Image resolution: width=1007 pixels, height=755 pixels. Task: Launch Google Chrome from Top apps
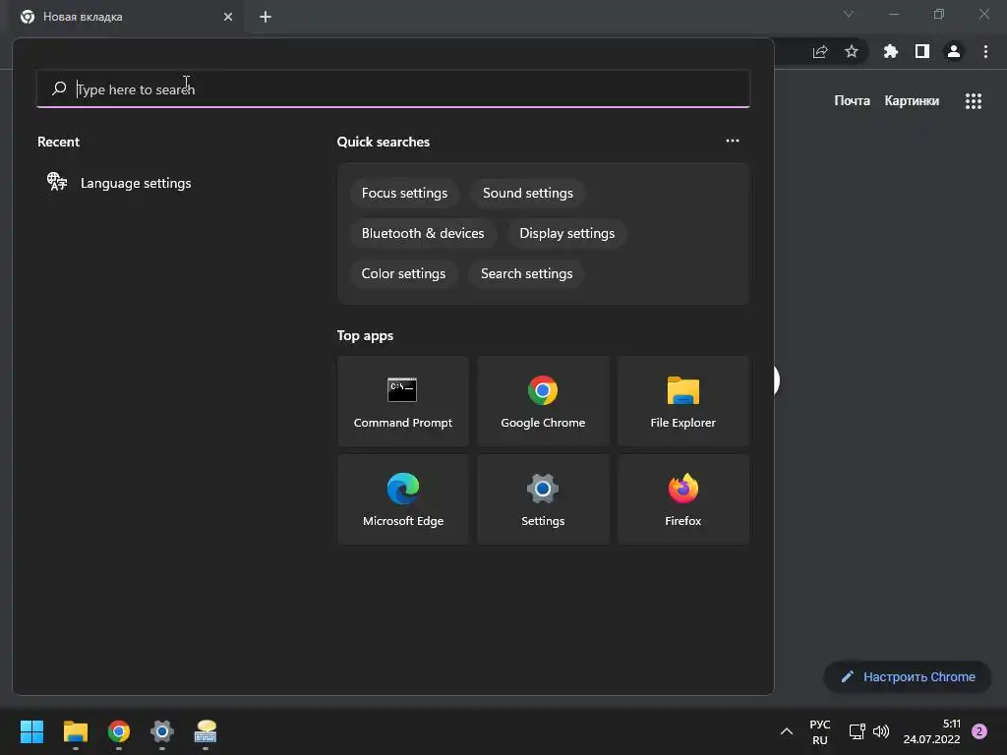pos(543,401)
